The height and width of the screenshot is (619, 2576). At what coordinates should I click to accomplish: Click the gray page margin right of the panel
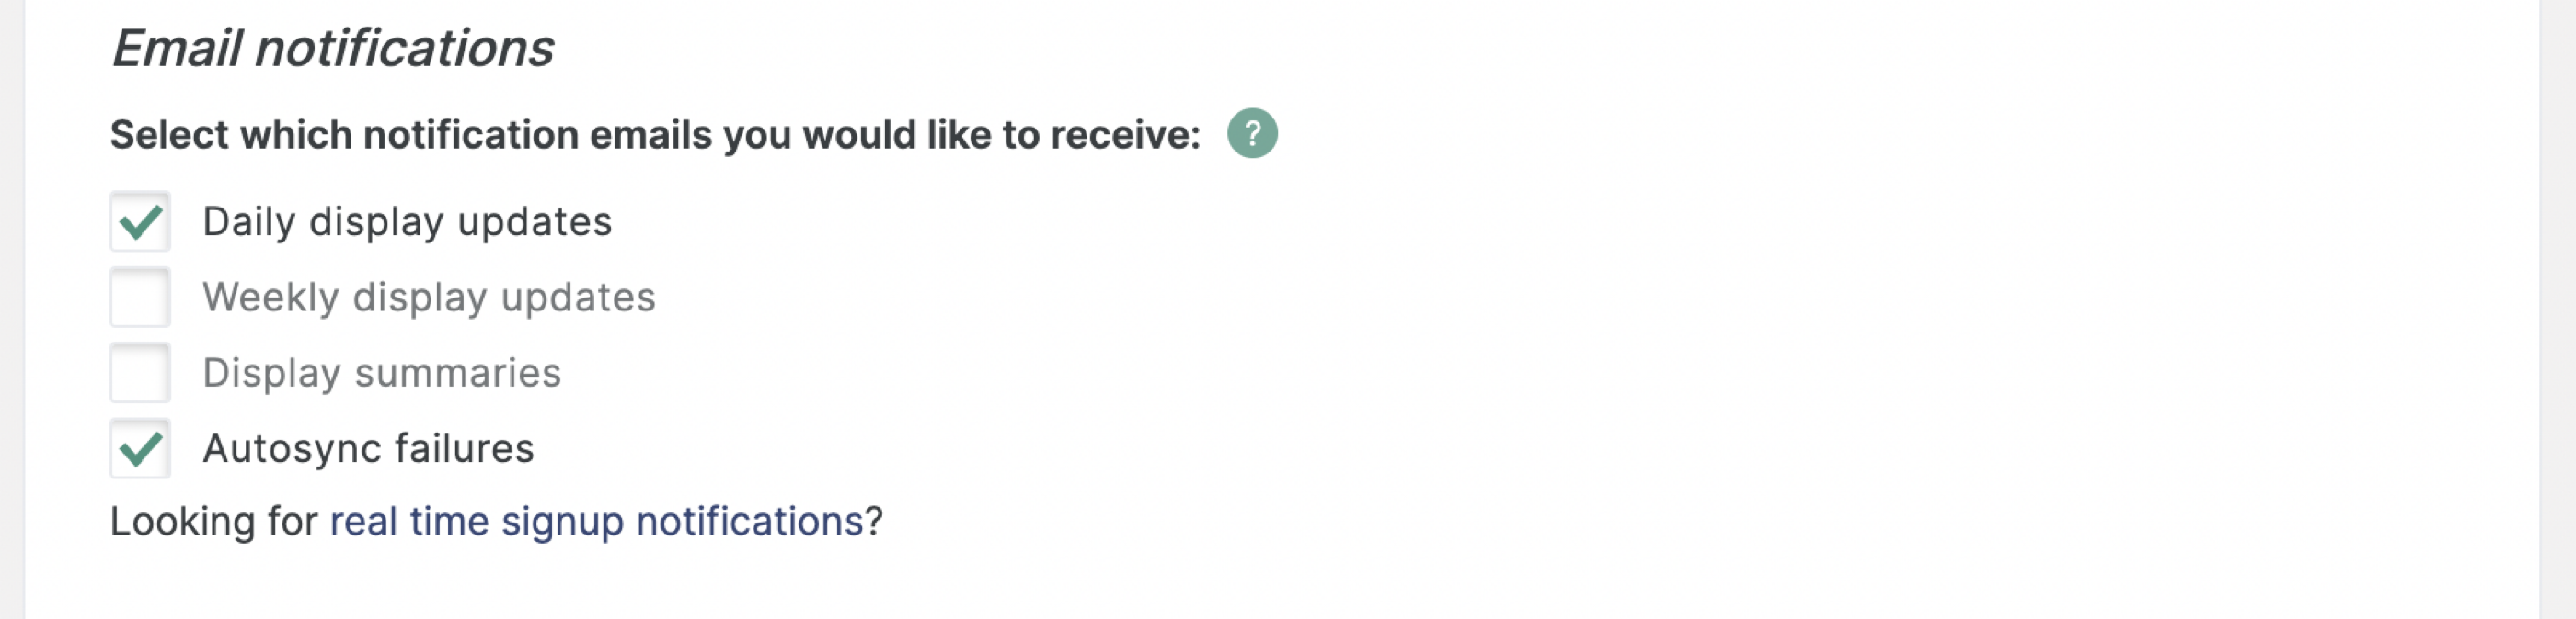pyautogui.click(x=2557, y=309)
